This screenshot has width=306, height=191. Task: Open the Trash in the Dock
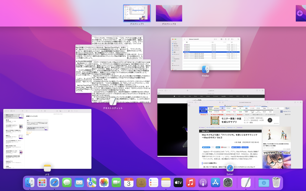[x=276, y=182]
